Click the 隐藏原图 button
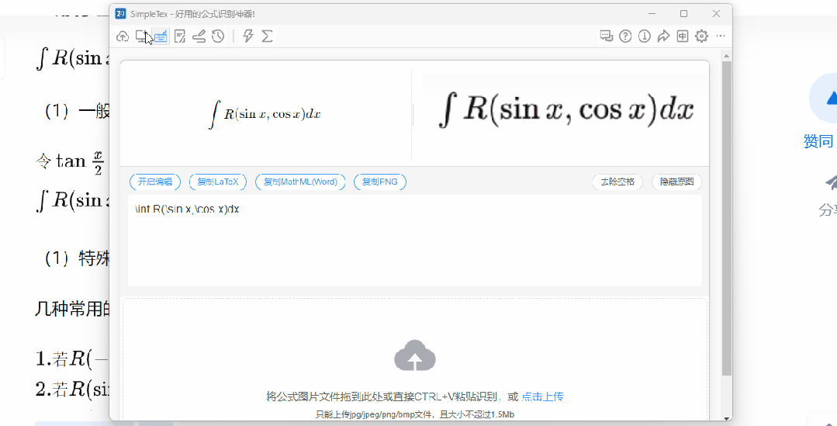The height and width of the screenshot is (426, 837). (677, 182)
